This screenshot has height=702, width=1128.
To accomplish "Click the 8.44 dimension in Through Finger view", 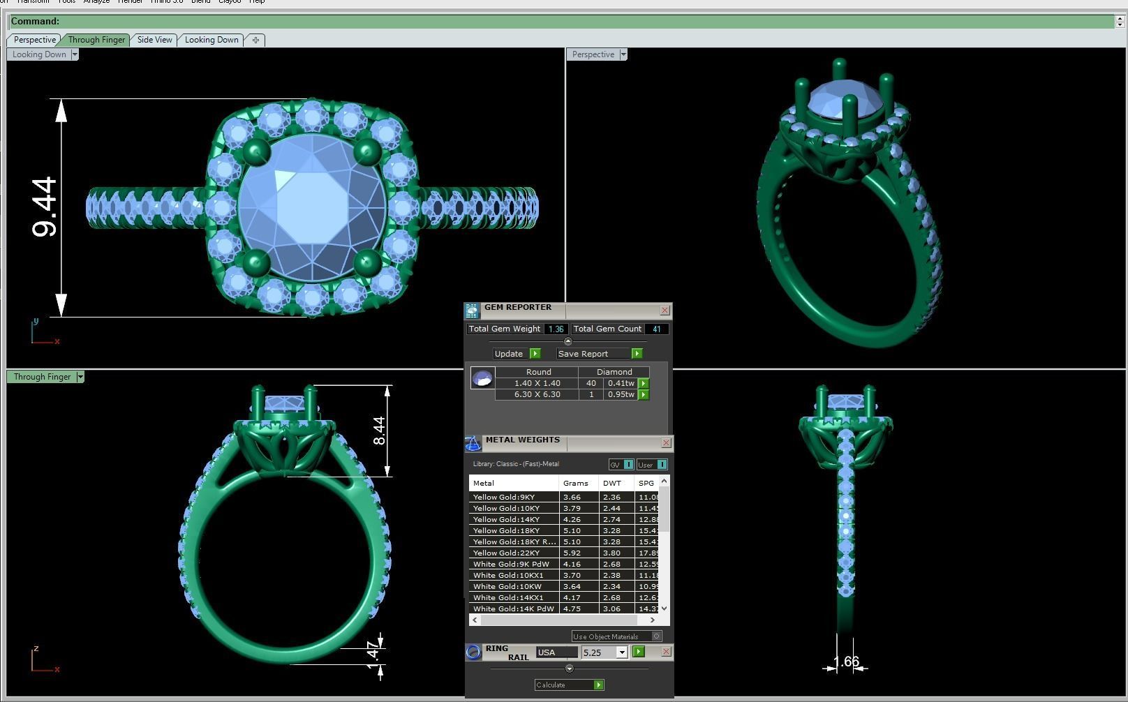I will point(379,431).
